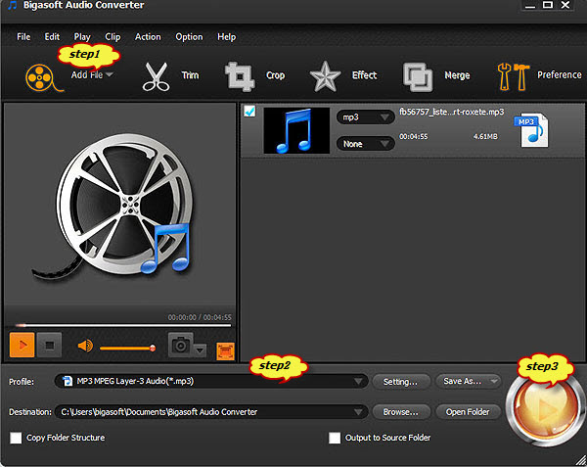Open the Effect star icon
The image size is (587, 467).
(x=325, y=76)
